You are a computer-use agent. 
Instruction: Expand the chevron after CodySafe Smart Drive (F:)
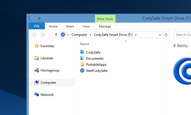136,35
